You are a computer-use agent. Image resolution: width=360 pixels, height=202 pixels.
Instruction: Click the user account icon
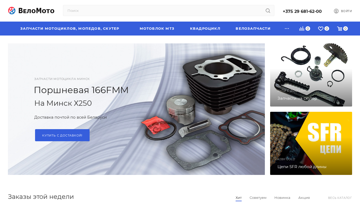pos(336,11)
